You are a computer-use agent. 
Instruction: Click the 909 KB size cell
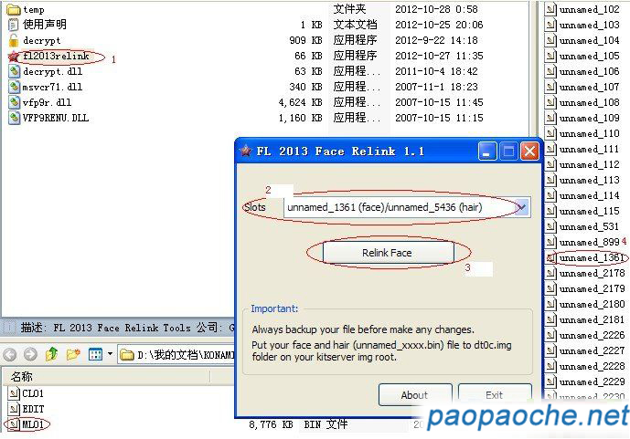[x=305, y=40]
